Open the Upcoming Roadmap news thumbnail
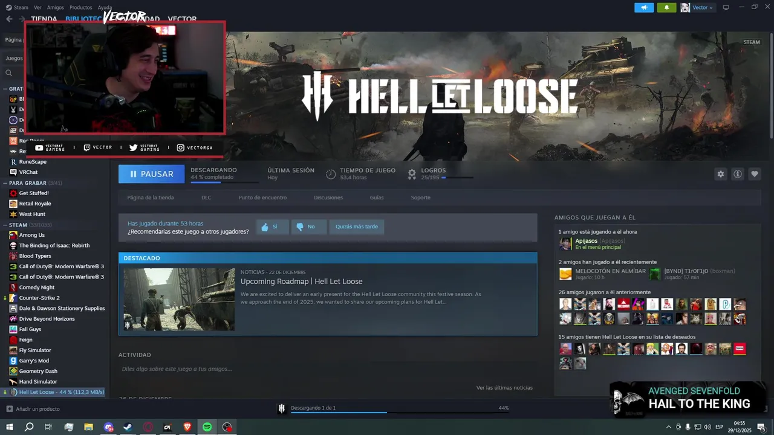774x435 pixels. click(x=179, y=300)
